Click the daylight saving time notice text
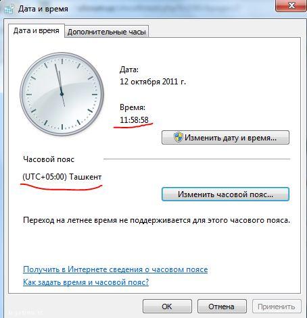The width and height of the screenshot is (307, 318). pos(156,220)
